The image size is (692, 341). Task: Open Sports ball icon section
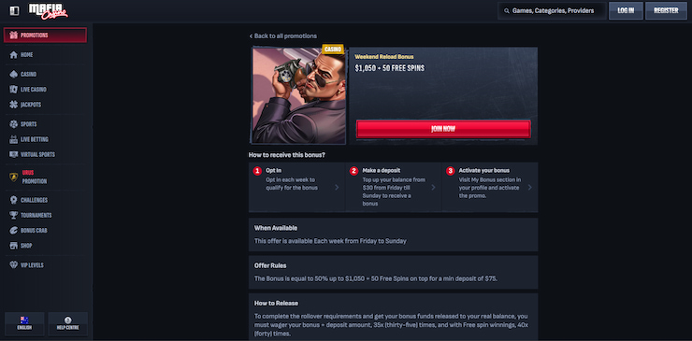click(14, 124)
